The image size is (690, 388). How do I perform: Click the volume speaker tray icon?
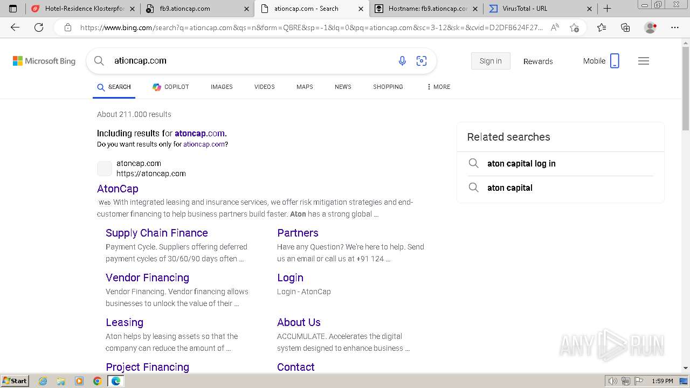pyautogui.click(x=613, y=381)
